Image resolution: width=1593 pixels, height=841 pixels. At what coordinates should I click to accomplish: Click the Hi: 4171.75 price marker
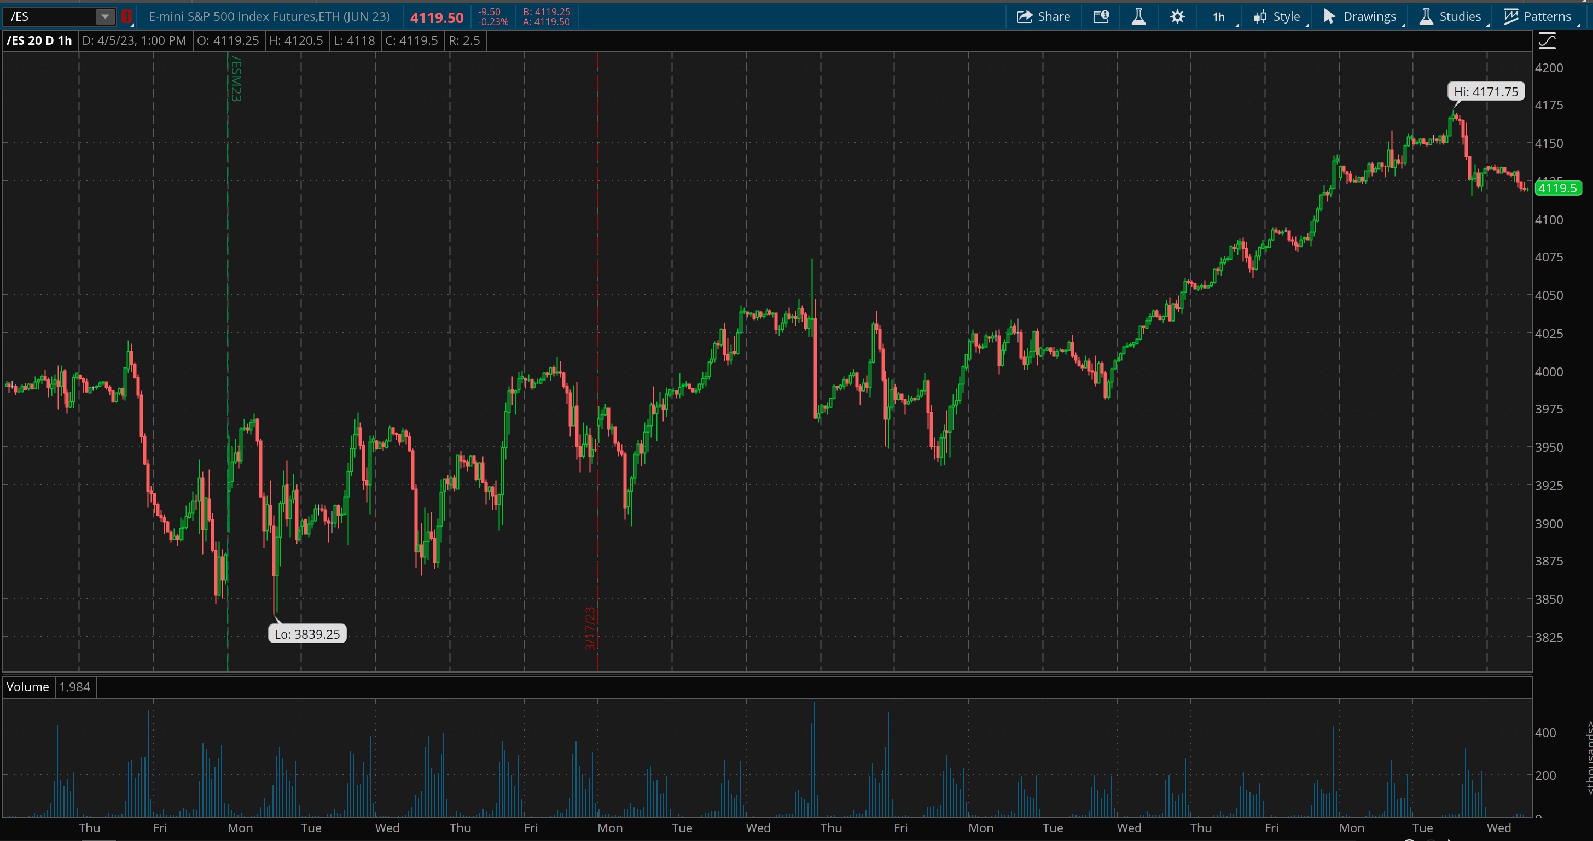[1485, 91]
